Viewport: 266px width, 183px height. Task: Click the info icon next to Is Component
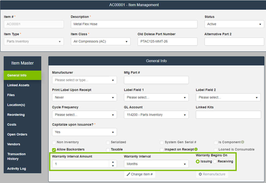[x=243, y=142]
